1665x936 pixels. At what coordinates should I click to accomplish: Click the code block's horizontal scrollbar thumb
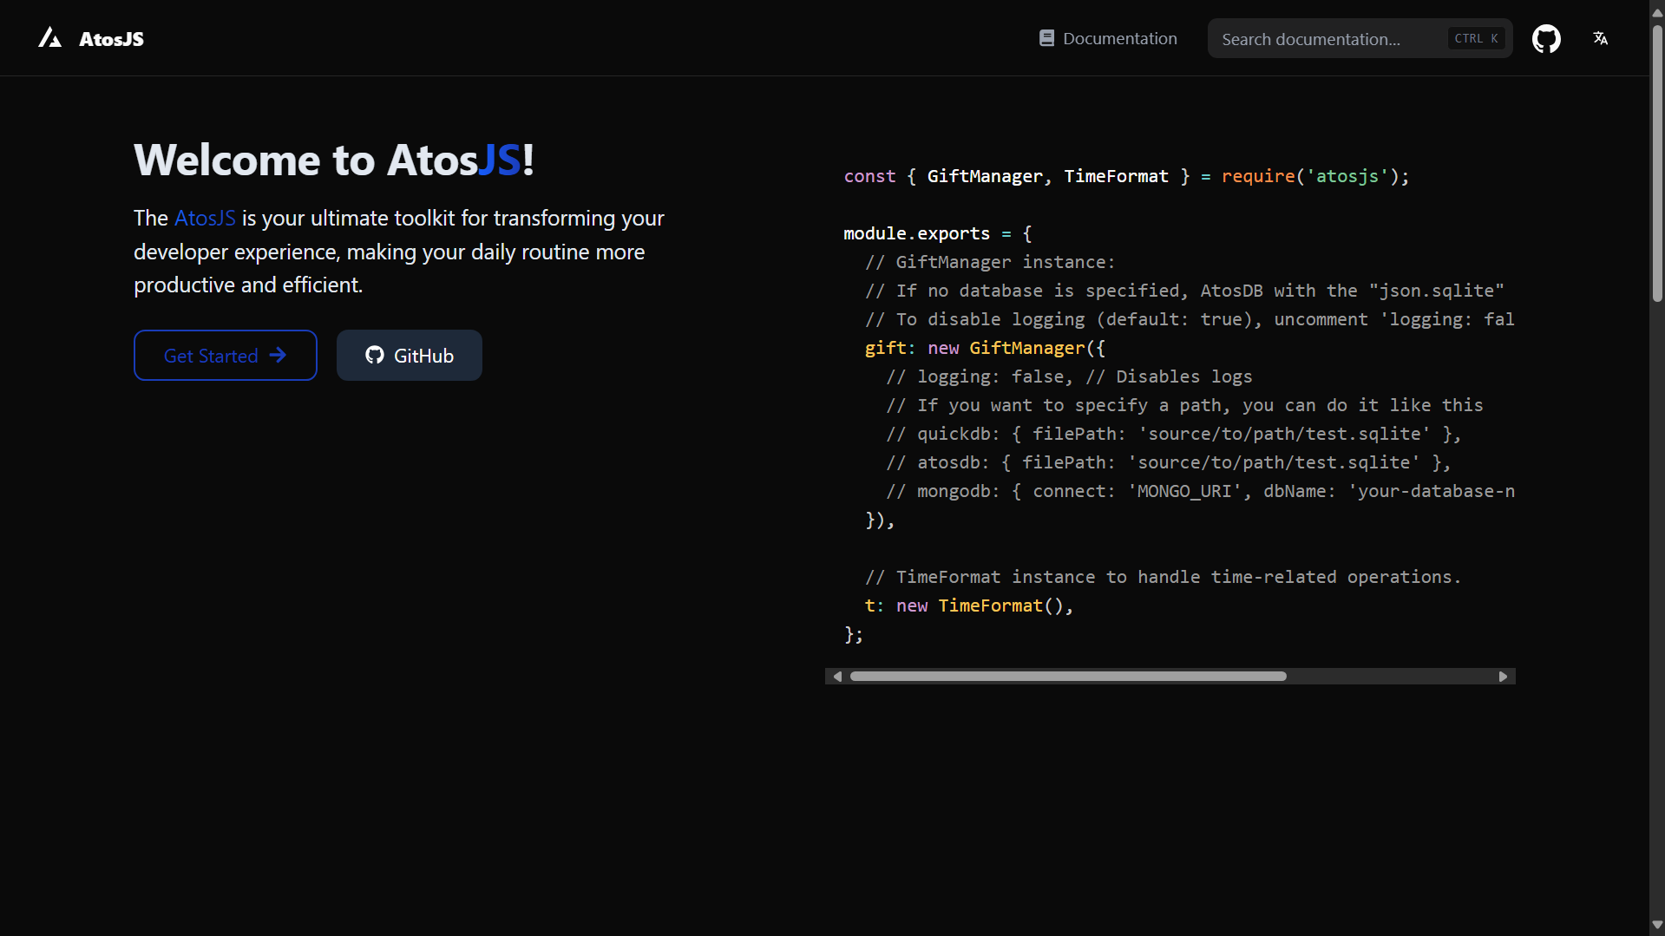pyautogui.click(x=1068, y=677)
